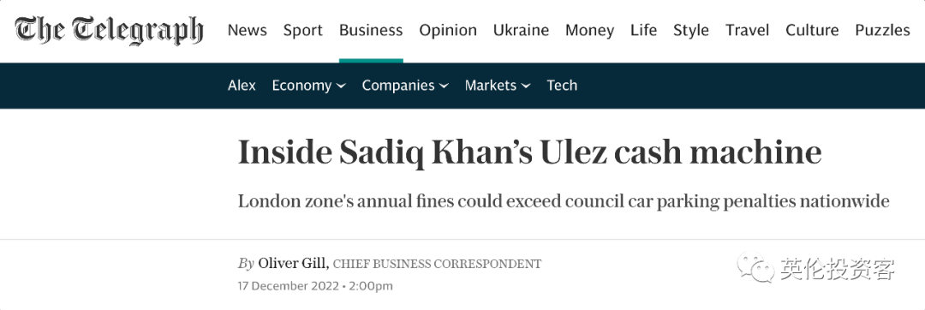Open the Culture section
Viewport: 925px width, 310px height.
[x=812, y=30]
